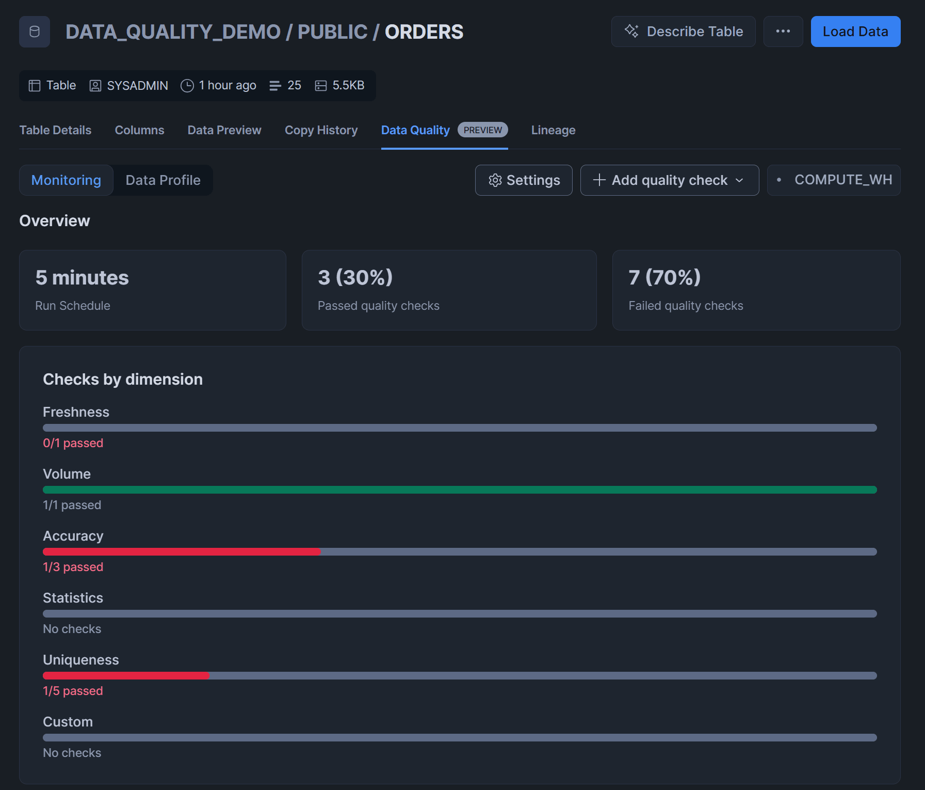The image size is (925, 790).
Task: Go to the Lineage tab
Action: point(553,130)
